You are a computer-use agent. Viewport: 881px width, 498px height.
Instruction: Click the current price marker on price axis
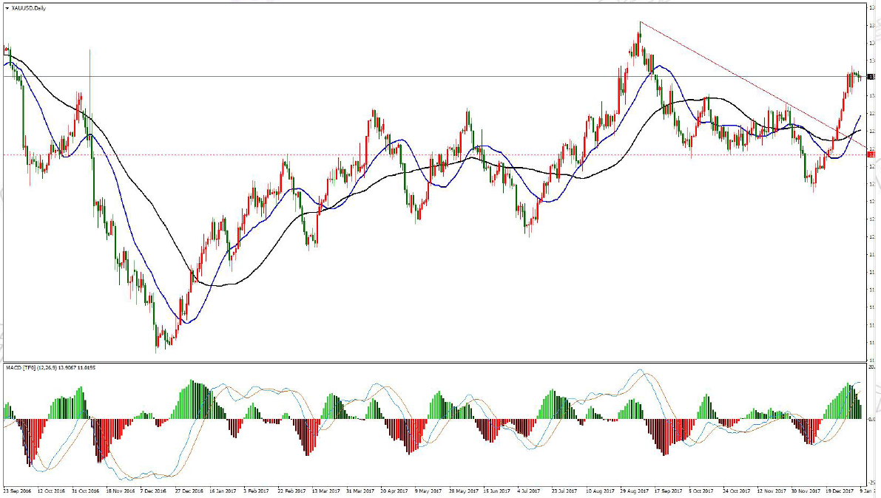872,76
